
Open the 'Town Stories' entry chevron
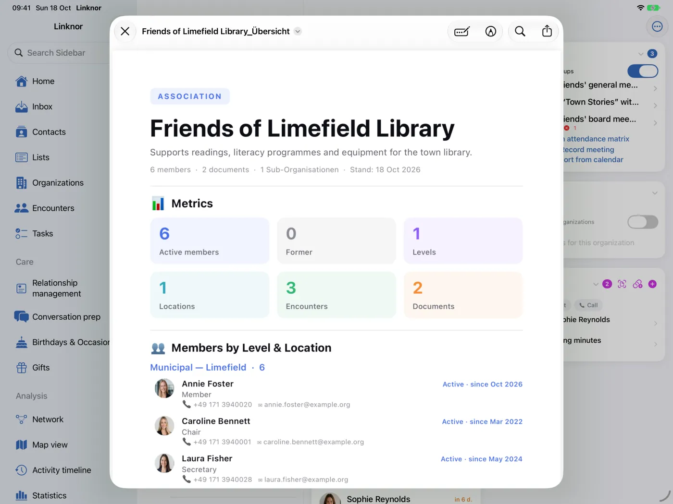pos(655,106)
